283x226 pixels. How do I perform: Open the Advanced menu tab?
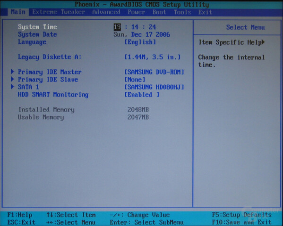[106, 12]
